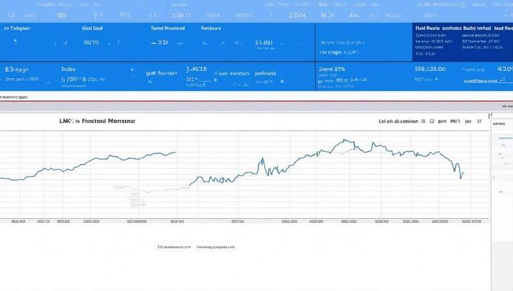Switch to the jer chart range tab
Image resolution: width=513 pixels, height=291 pixels.
[467, 121]
